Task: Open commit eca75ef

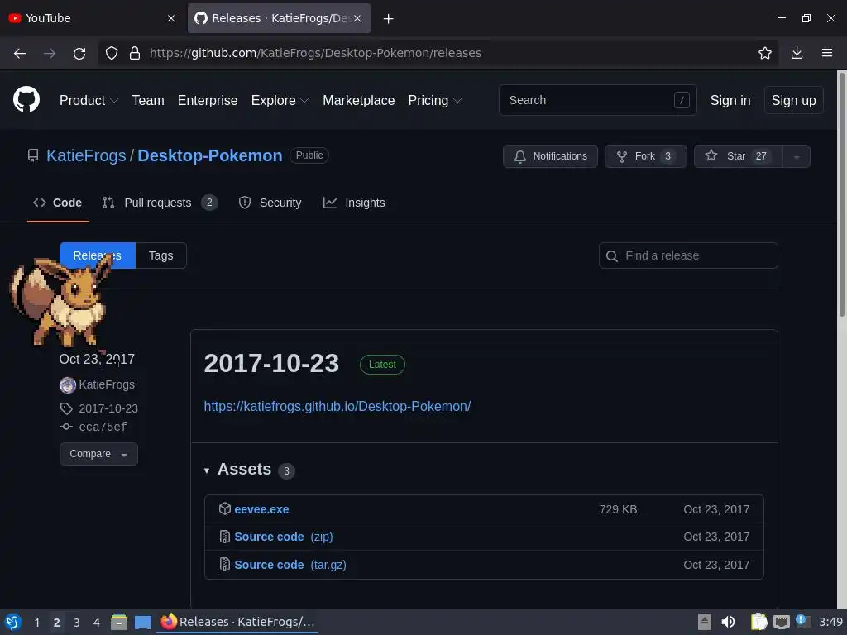Action: 103,427
